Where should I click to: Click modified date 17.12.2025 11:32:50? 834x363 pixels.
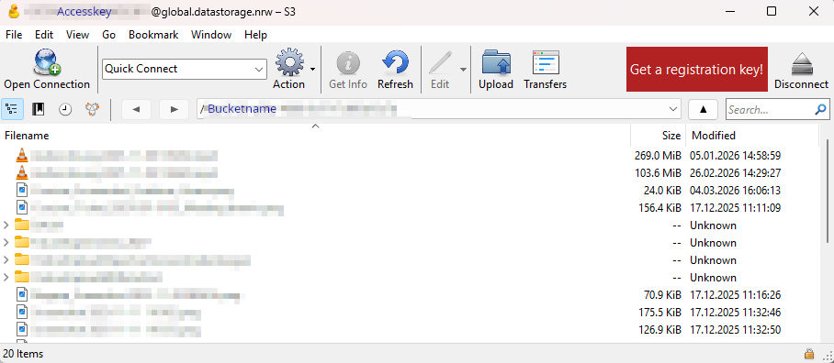pyautogui.click(x=735, y=330)
